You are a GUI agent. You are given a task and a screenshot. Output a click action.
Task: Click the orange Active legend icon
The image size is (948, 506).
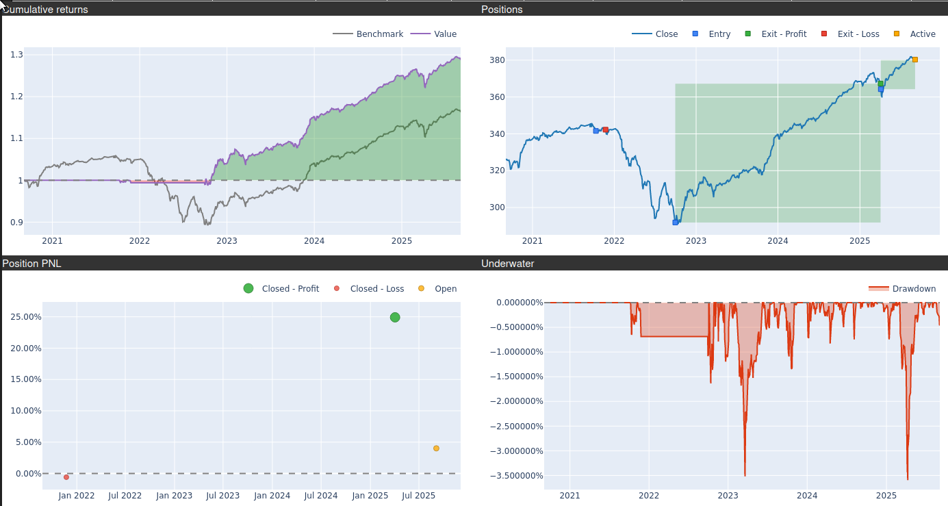[x=897, y=34]
